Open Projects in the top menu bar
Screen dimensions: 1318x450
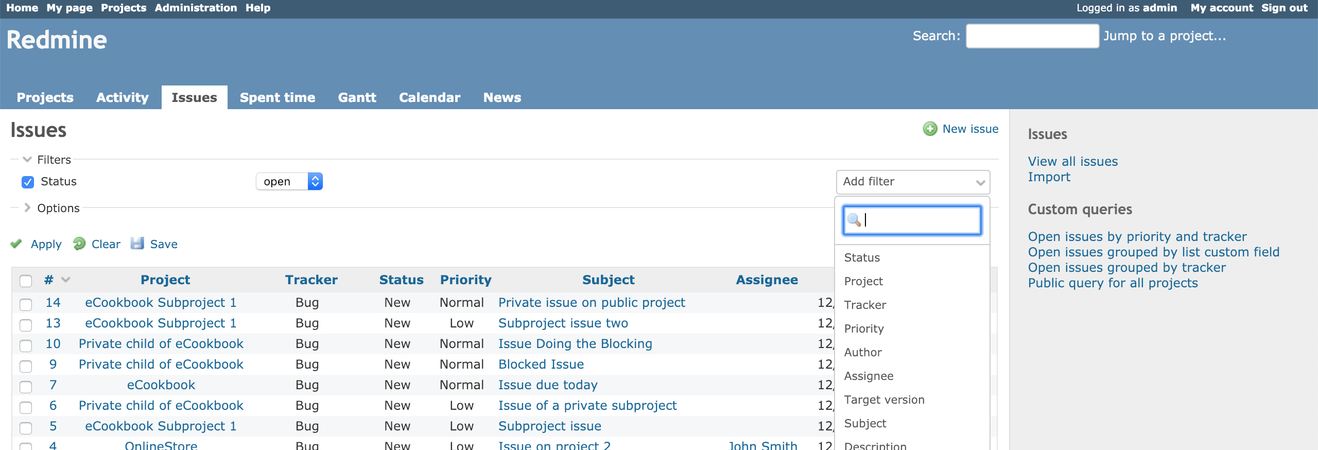click(x=124, y=8)
